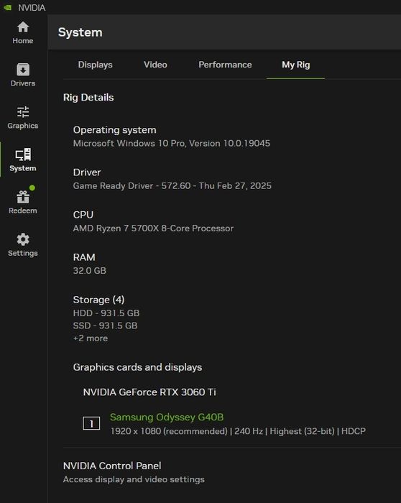The width and height of the screenshot is (401, 503).
Task: Click 'Graphics cards and displays' heading
Action: (x=138, y=367)
